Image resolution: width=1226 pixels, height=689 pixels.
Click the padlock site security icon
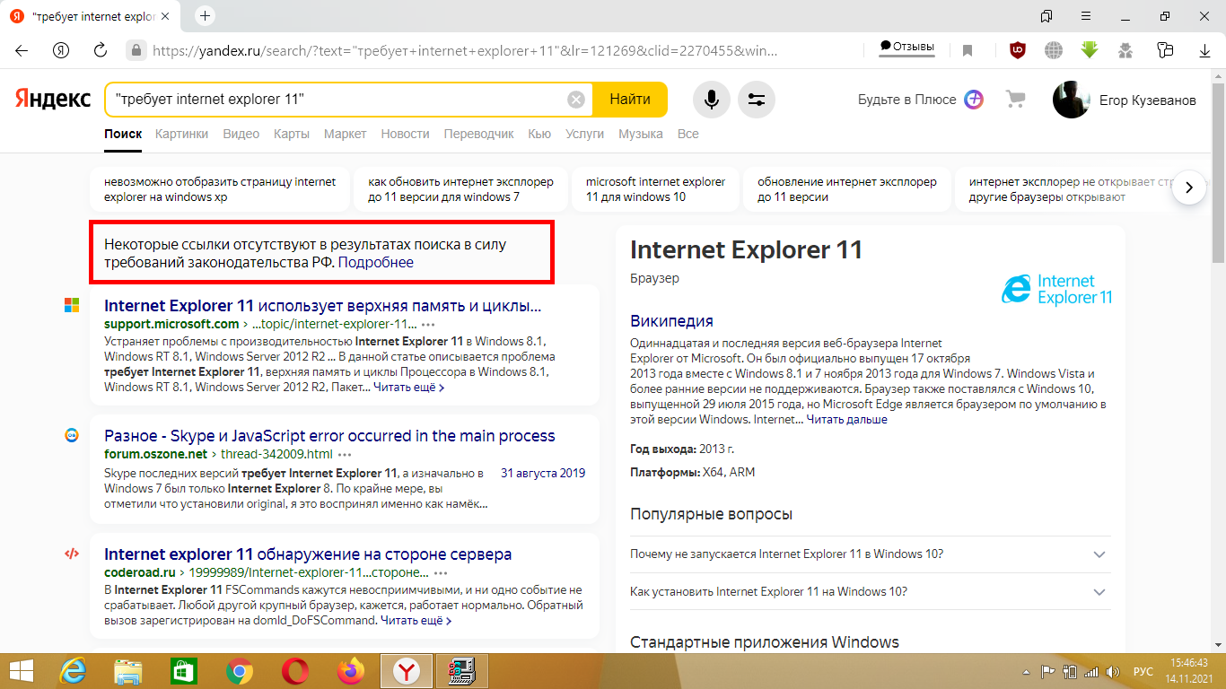(x=136, y=50)
